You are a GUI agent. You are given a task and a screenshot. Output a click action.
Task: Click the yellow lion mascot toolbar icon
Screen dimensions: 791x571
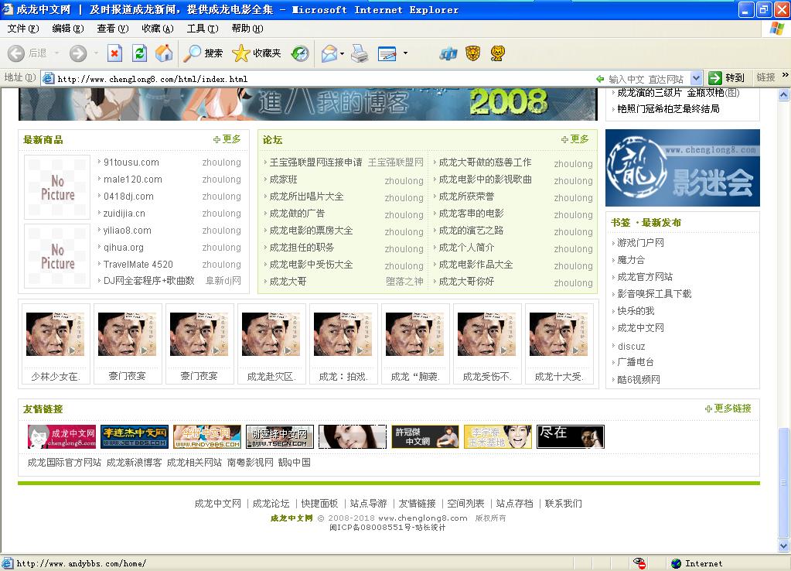[x=497, y=53]
